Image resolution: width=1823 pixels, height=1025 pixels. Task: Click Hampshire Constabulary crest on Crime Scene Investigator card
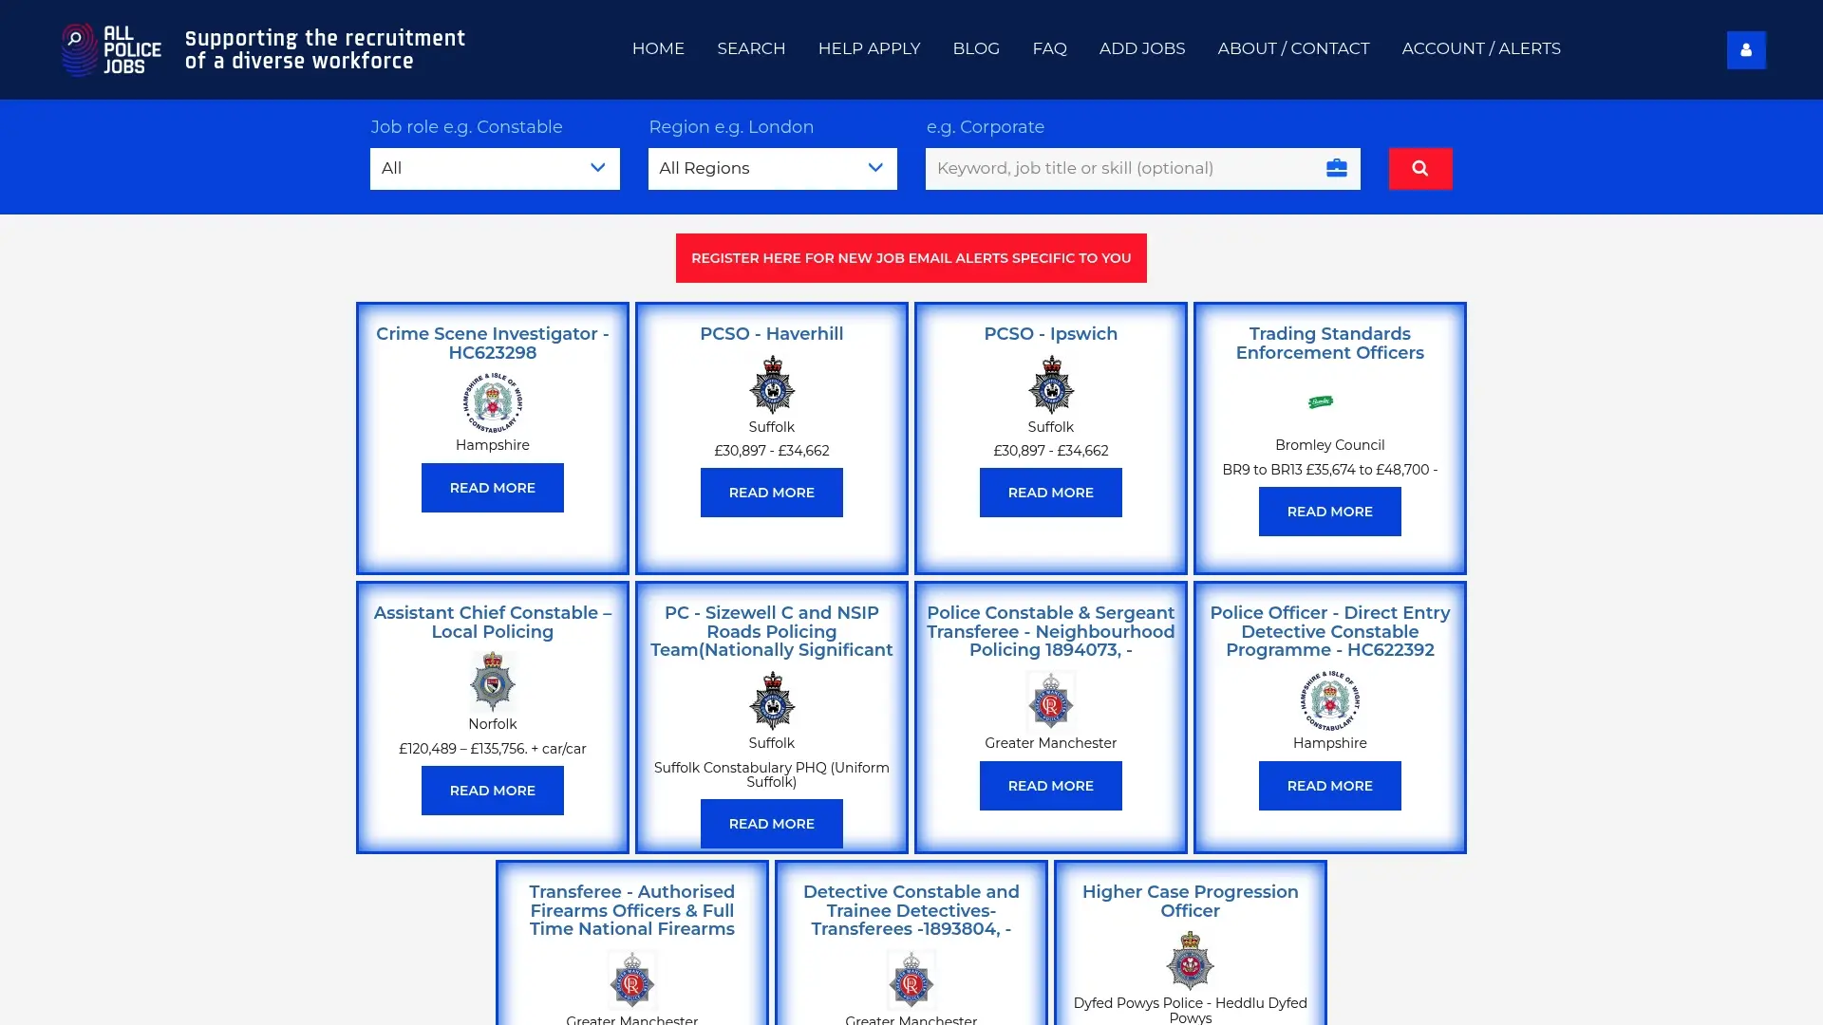[x=493, y=402]
